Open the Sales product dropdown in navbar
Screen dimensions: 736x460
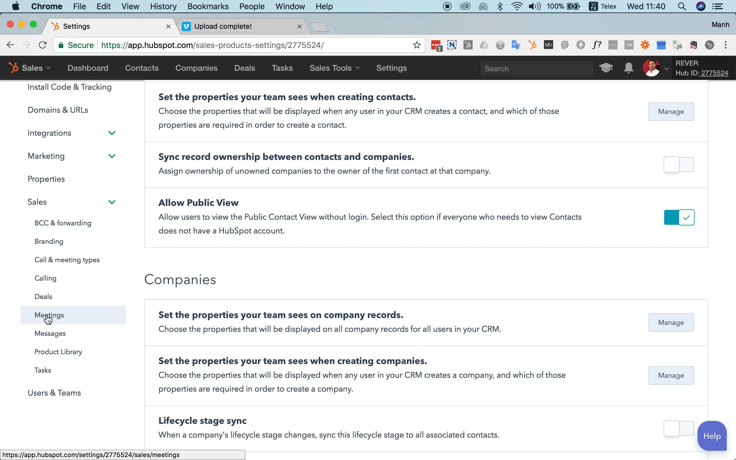tap(36, 68)
